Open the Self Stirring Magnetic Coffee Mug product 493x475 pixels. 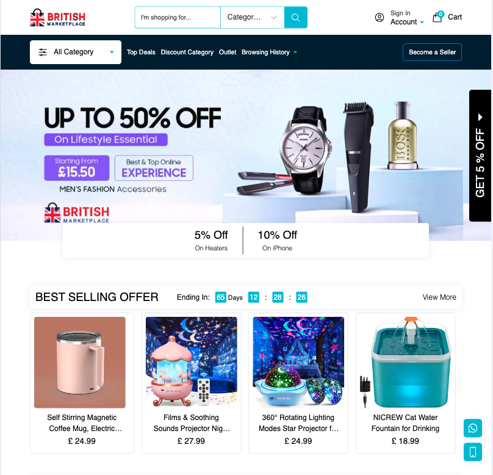[x=82, y=383]
